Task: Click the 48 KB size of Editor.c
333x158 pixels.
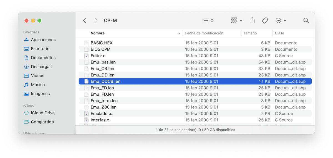Action: point(264,56)
